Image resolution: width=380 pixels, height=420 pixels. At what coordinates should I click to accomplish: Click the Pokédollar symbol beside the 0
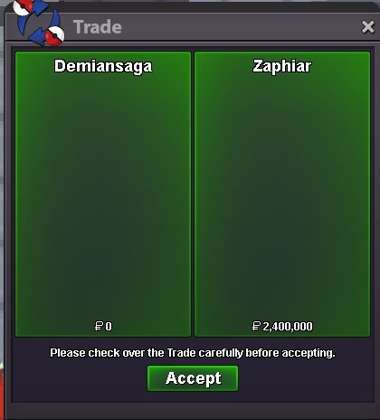pyautogui.click(x=99, y=326)
